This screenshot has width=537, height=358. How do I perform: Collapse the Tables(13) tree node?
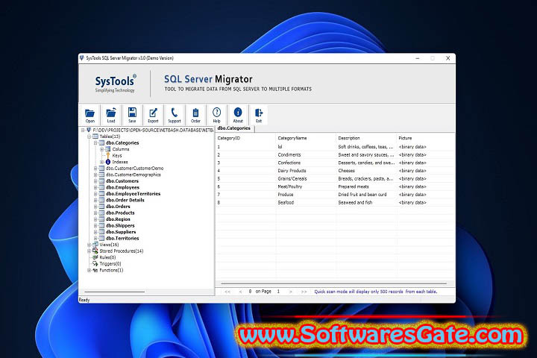89,136
